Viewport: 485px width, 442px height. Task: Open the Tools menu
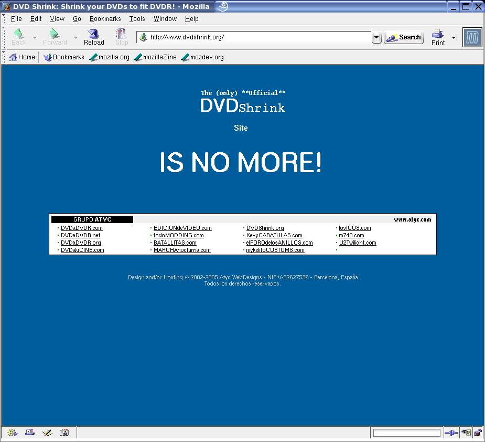point(137,19)
